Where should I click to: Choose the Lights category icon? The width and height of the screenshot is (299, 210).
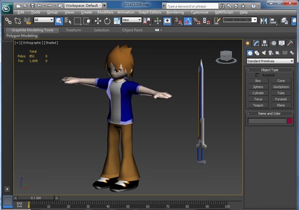click(x=264, y=53)
